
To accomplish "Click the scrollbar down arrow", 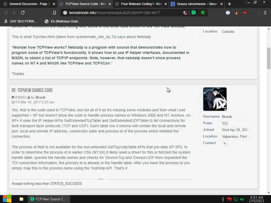I will [269, 193].
